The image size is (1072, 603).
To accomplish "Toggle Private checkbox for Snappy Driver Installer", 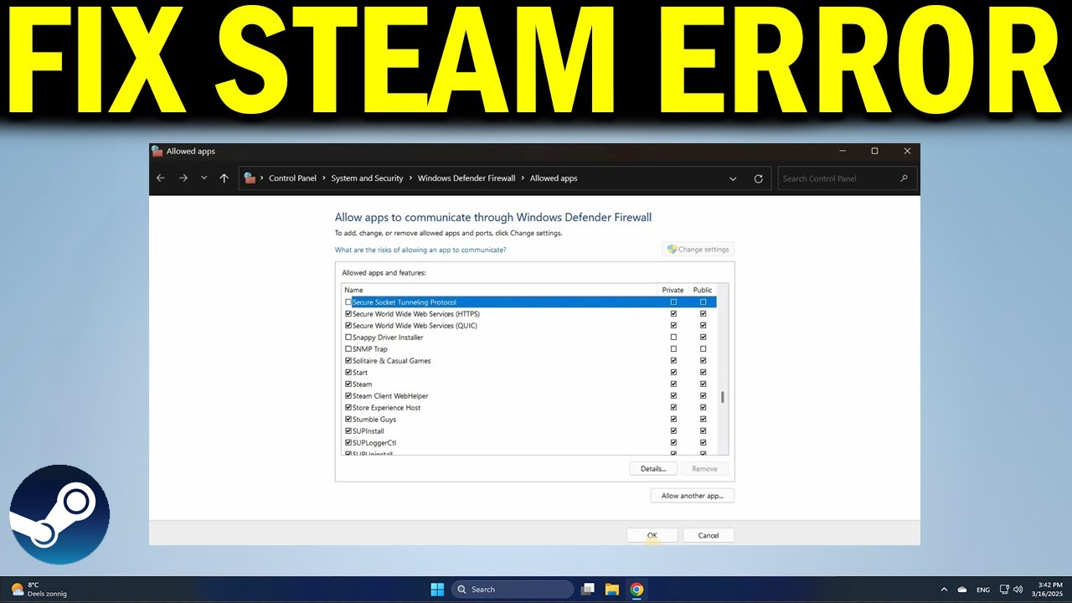I will 673,338.
